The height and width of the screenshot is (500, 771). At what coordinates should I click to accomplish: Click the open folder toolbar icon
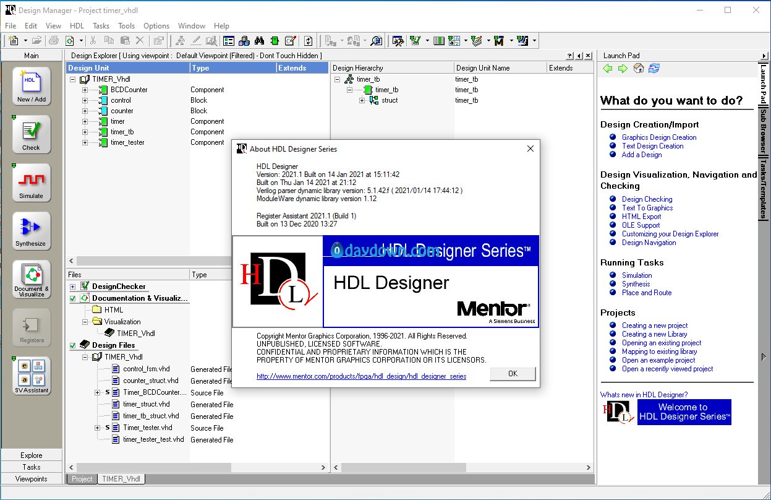coord(36,41)
